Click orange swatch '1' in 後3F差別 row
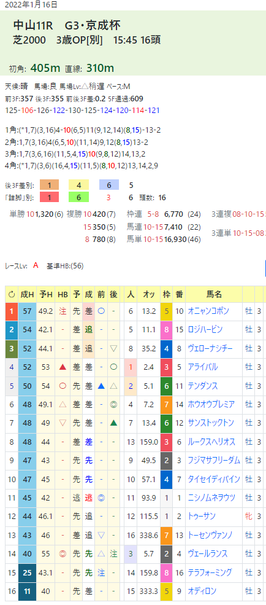 pos(49,185)
